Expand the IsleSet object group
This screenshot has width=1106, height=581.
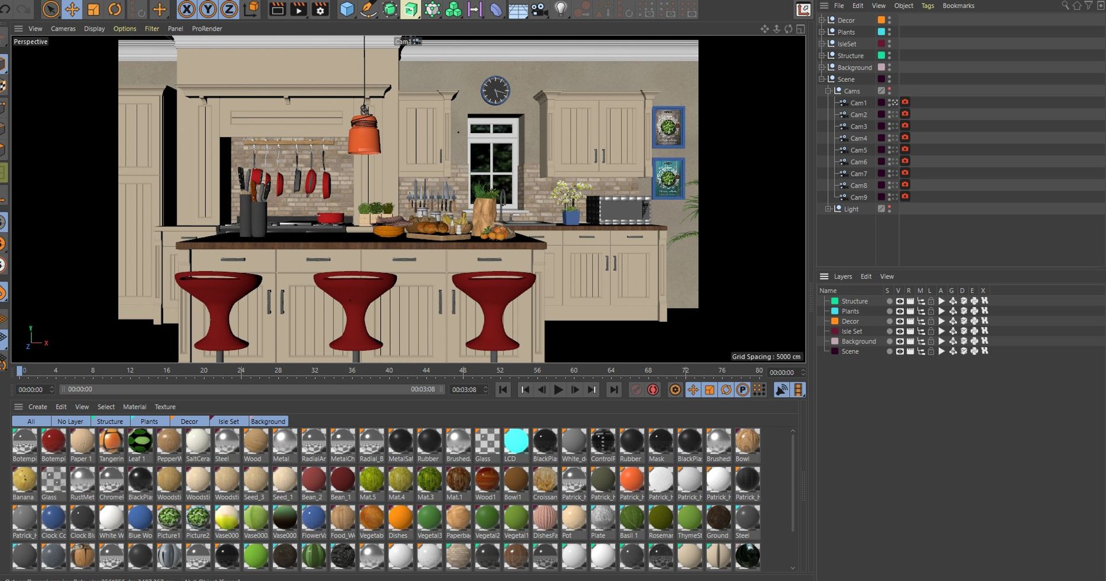(x=822, y=44)
